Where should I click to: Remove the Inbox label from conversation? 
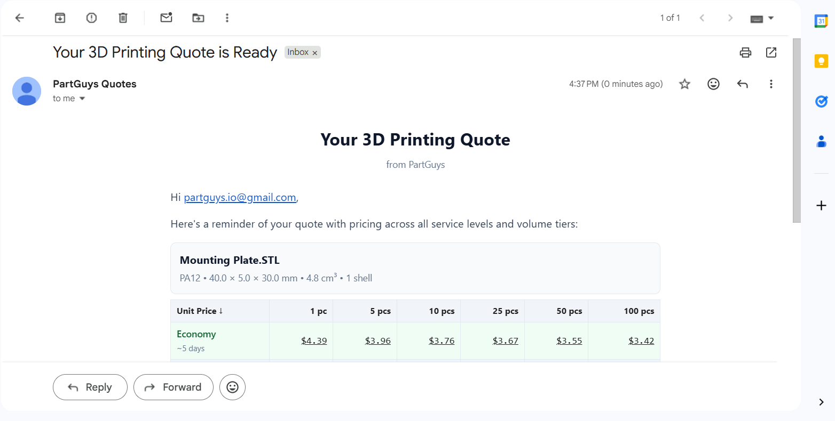(x=315, y=53)
